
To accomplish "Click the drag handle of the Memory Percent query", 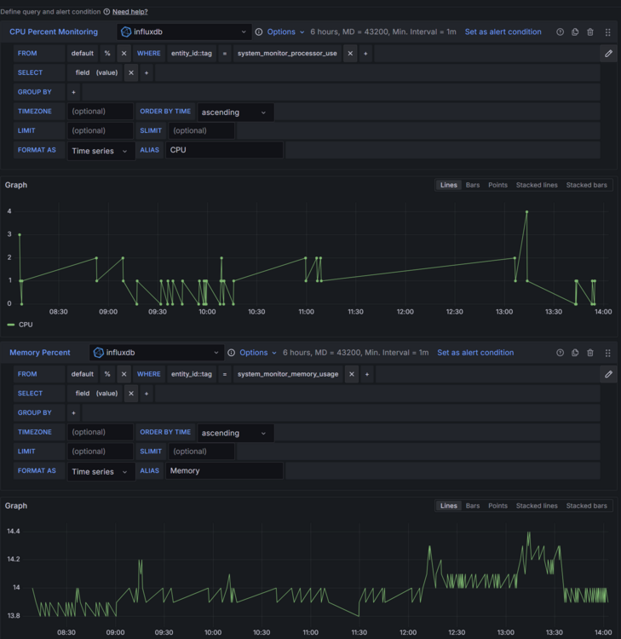I will 607,353.
